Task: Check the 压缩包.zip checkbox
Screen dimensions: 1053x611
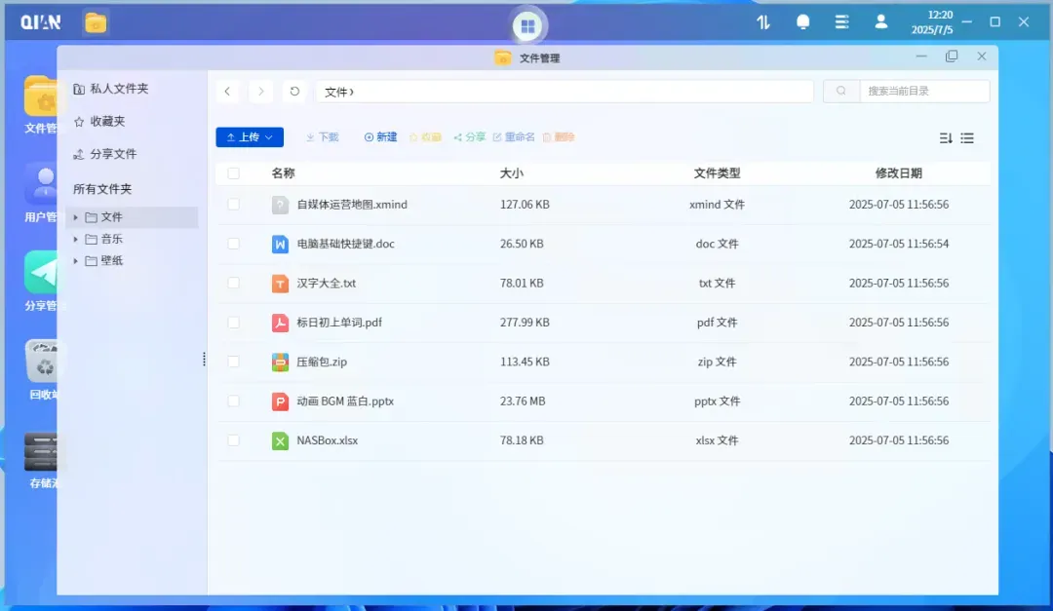Action: [x=233, y=362]
